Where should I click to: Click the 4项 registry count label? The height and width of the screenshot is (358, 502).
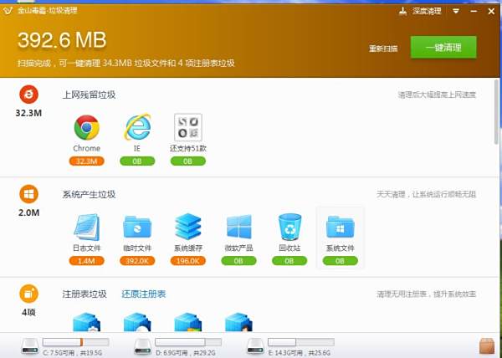pos(28,312)
